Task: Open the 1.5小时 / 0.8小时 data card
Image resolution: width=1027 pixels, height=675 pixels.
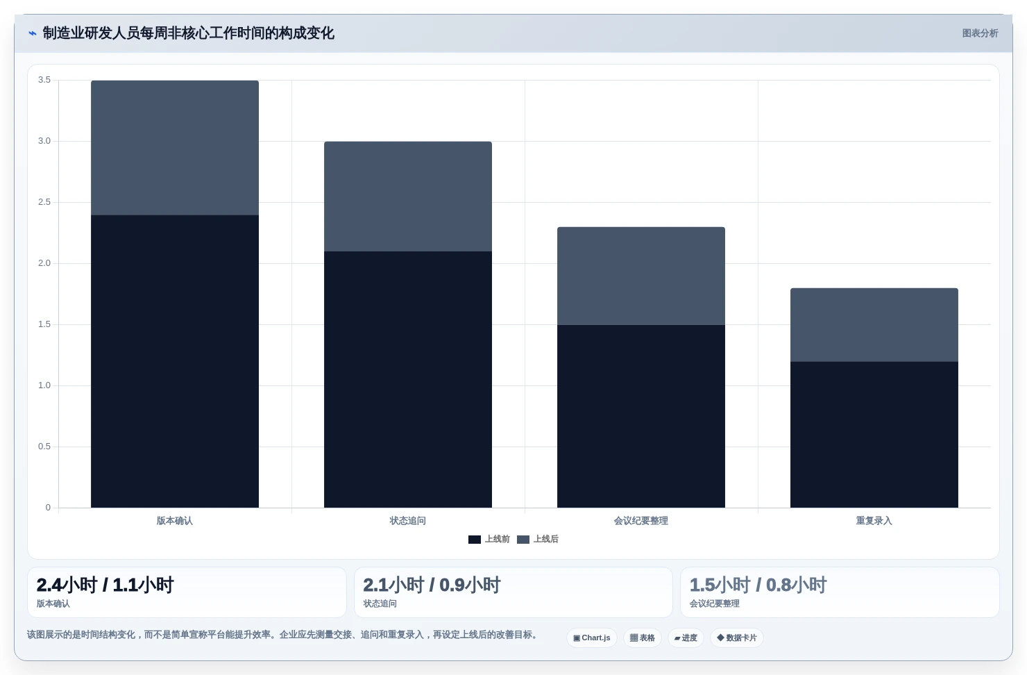Action: click(x=840, y=592)
